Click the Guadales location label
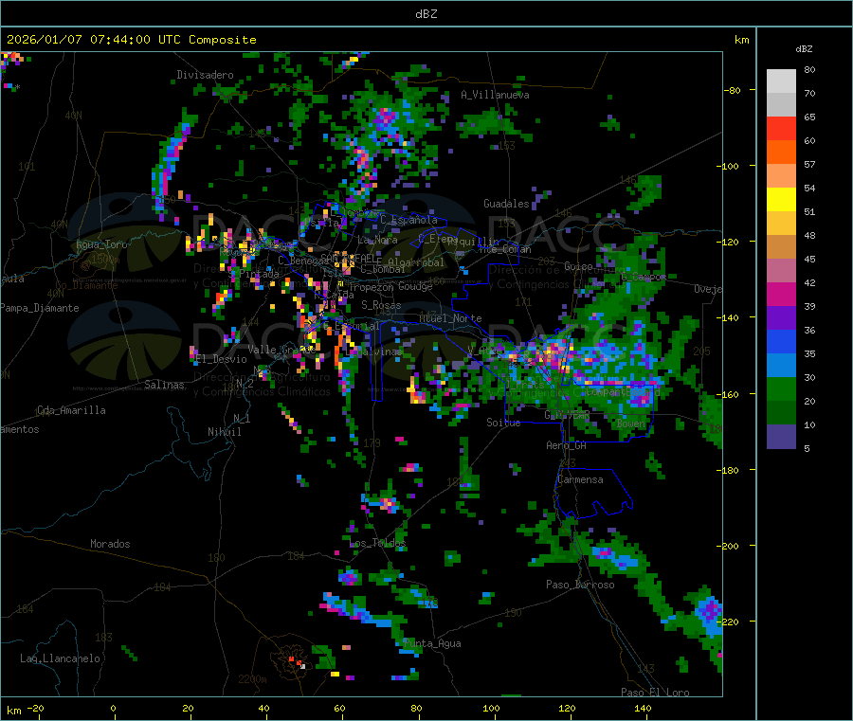Image resolution: width=853 pixels, height=721 pixels. [x=506, y=204]
